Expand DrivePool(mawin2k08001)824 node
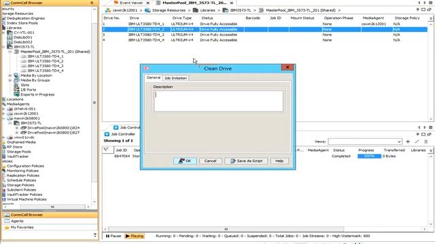 click(x=17, y=128)
